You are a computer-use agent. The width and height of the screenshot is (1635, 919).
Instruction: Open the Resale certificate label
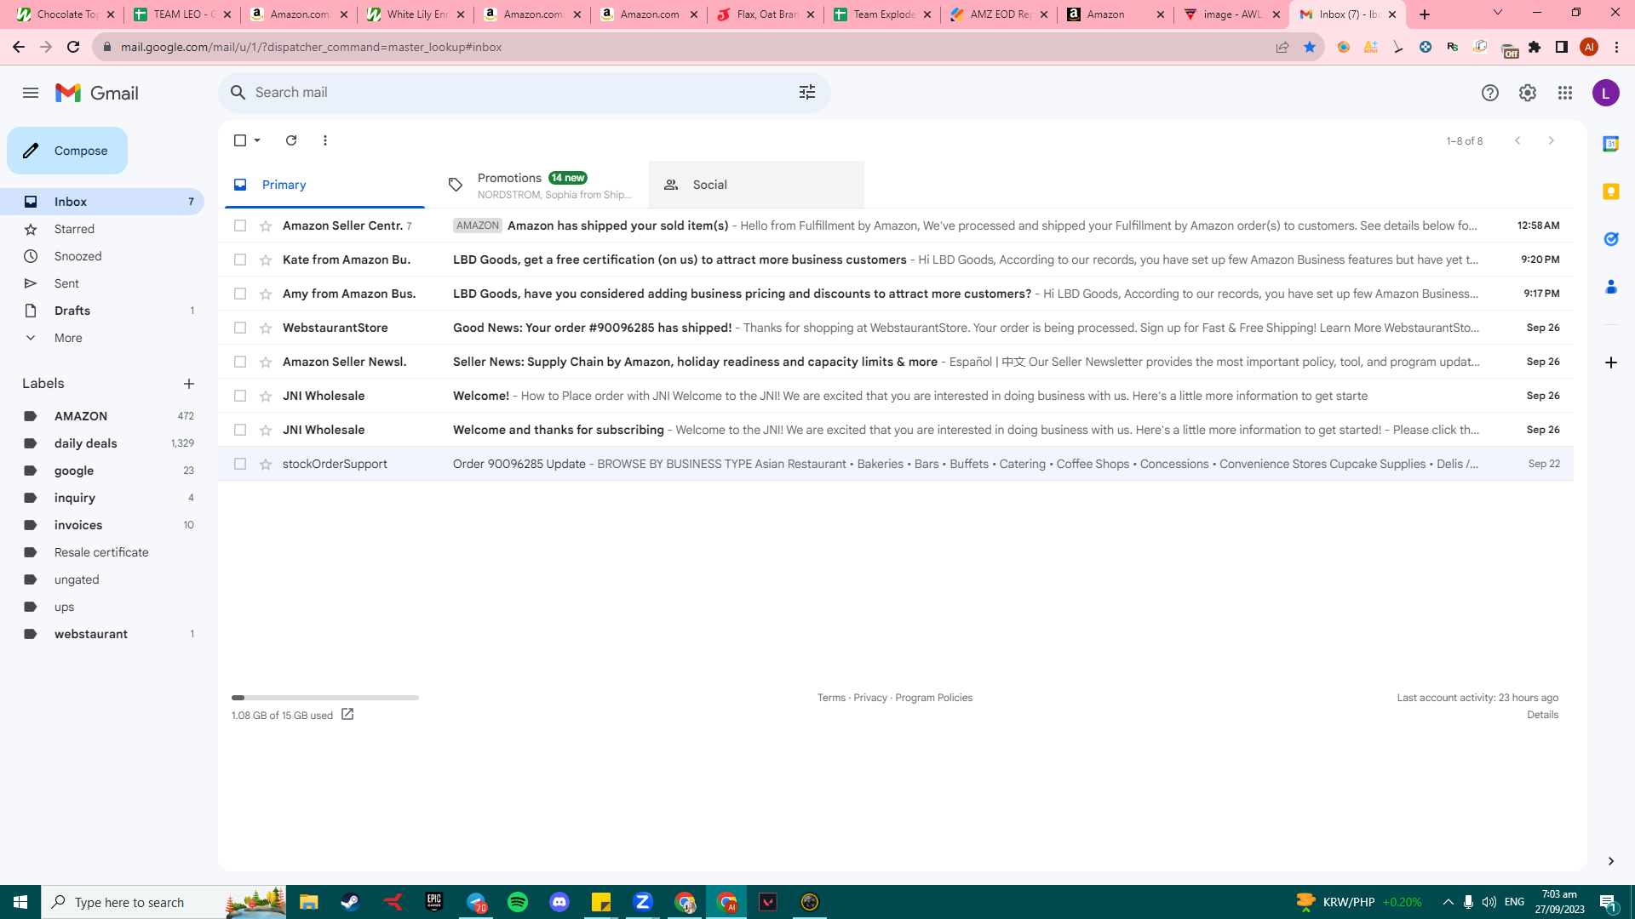[102, 552]
